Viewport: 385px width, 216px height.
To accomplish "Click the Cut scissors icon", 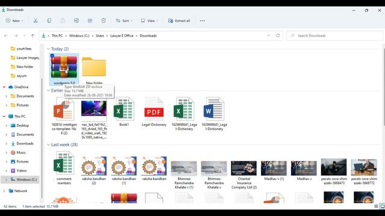I will coord(35,21).
